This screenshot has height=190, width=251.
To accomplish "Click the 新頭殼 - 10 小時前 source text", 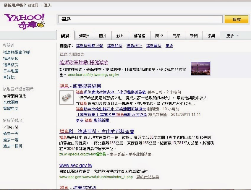I will pos(163,109).
